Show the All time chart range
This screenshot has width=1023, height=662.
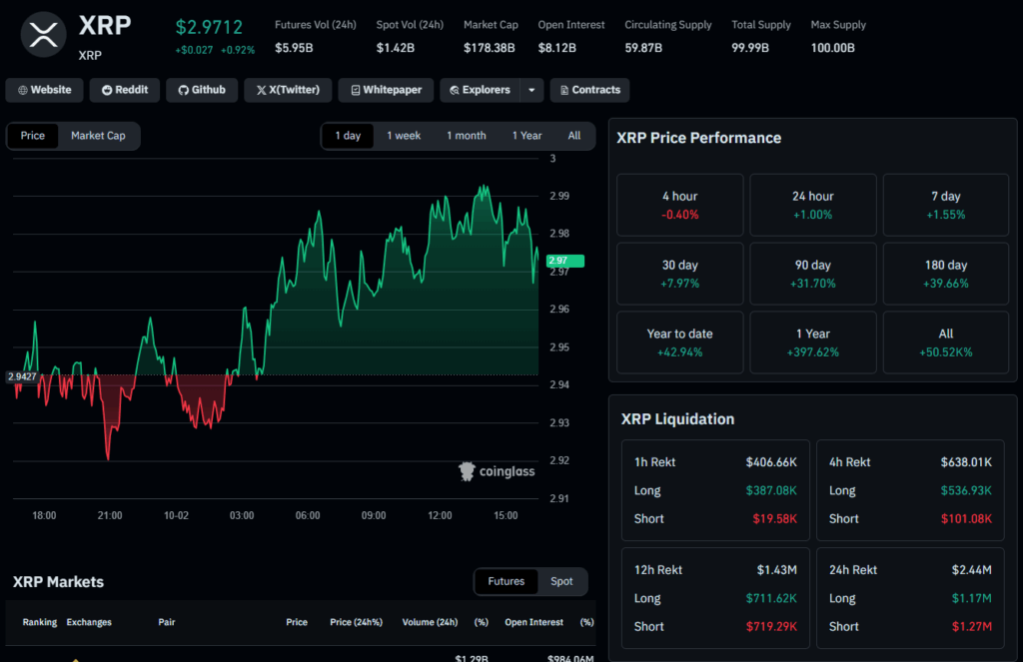(x=573, y=136)
